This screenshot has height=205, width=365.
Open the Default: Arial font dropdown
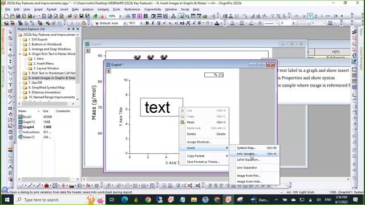pos(125,23)
